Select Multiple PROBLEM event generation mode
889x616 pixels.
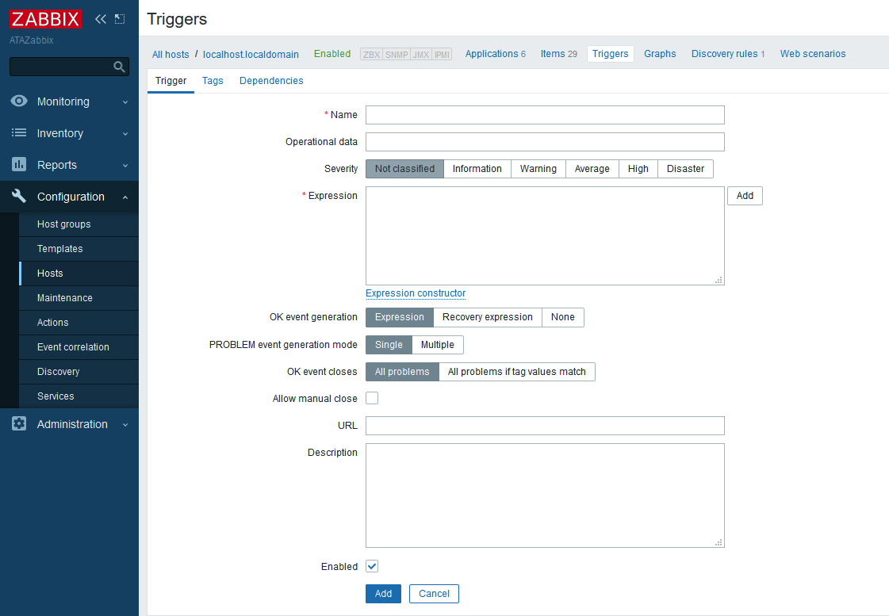pyautogui.click(x=437, y=345)
